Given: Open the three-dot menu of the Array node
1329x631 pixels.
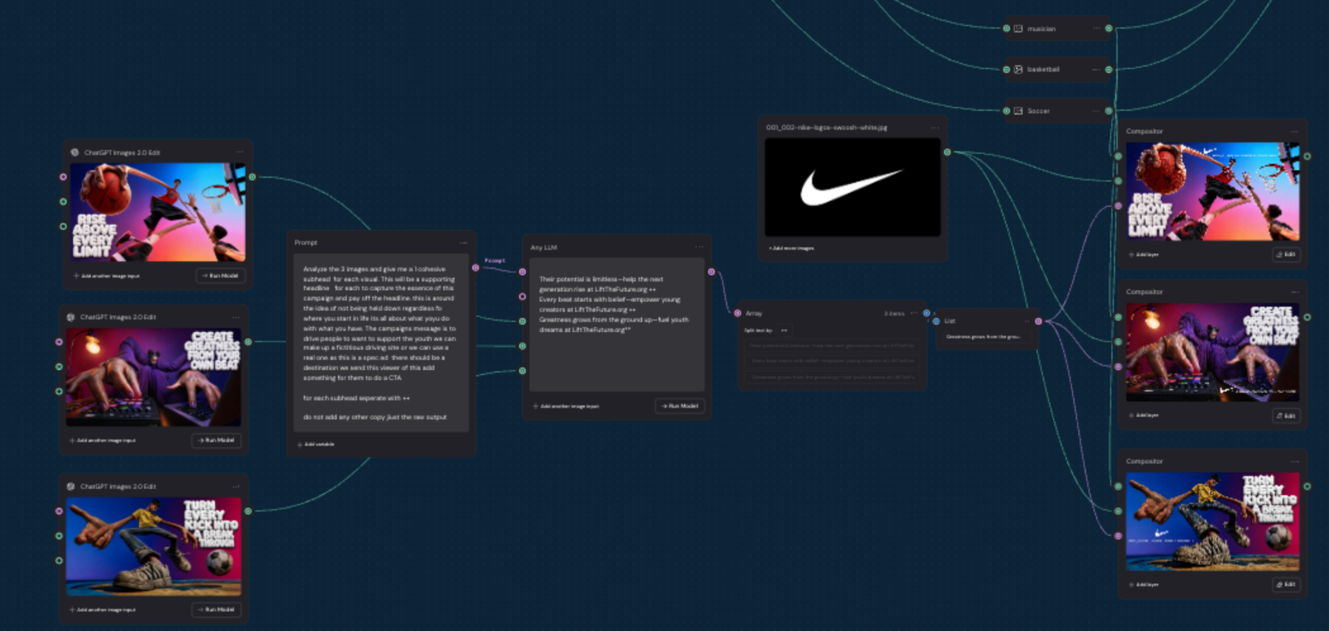Looking at the screenshot, I should (914, 313).
